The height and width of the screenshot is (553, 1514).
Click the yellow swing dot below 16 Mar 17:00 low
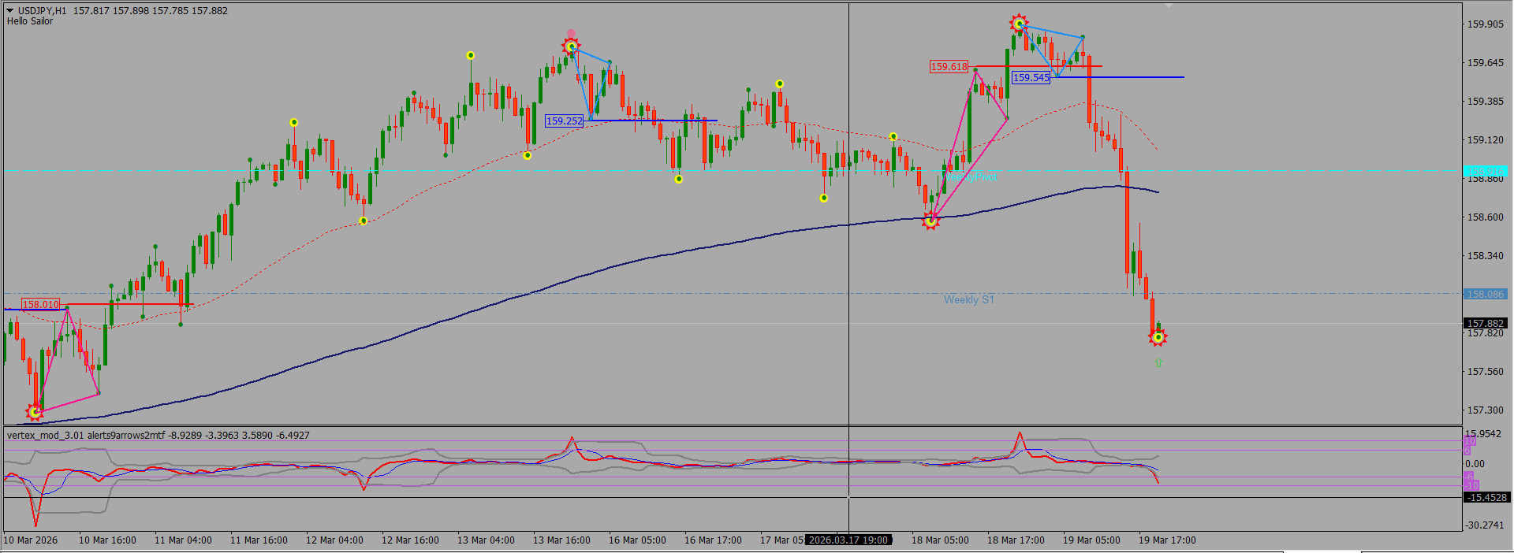678,179
